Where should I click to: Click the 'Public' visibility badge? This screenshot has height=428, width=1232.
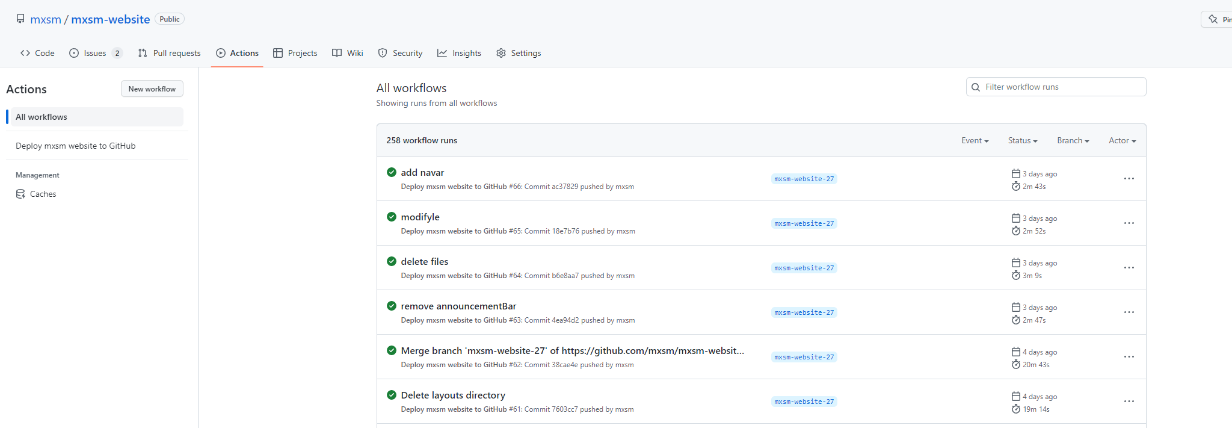170,19
